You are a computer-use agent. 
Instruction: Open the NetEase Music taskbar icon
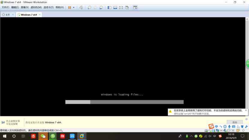pyautogui.click(x=33, y=136)
